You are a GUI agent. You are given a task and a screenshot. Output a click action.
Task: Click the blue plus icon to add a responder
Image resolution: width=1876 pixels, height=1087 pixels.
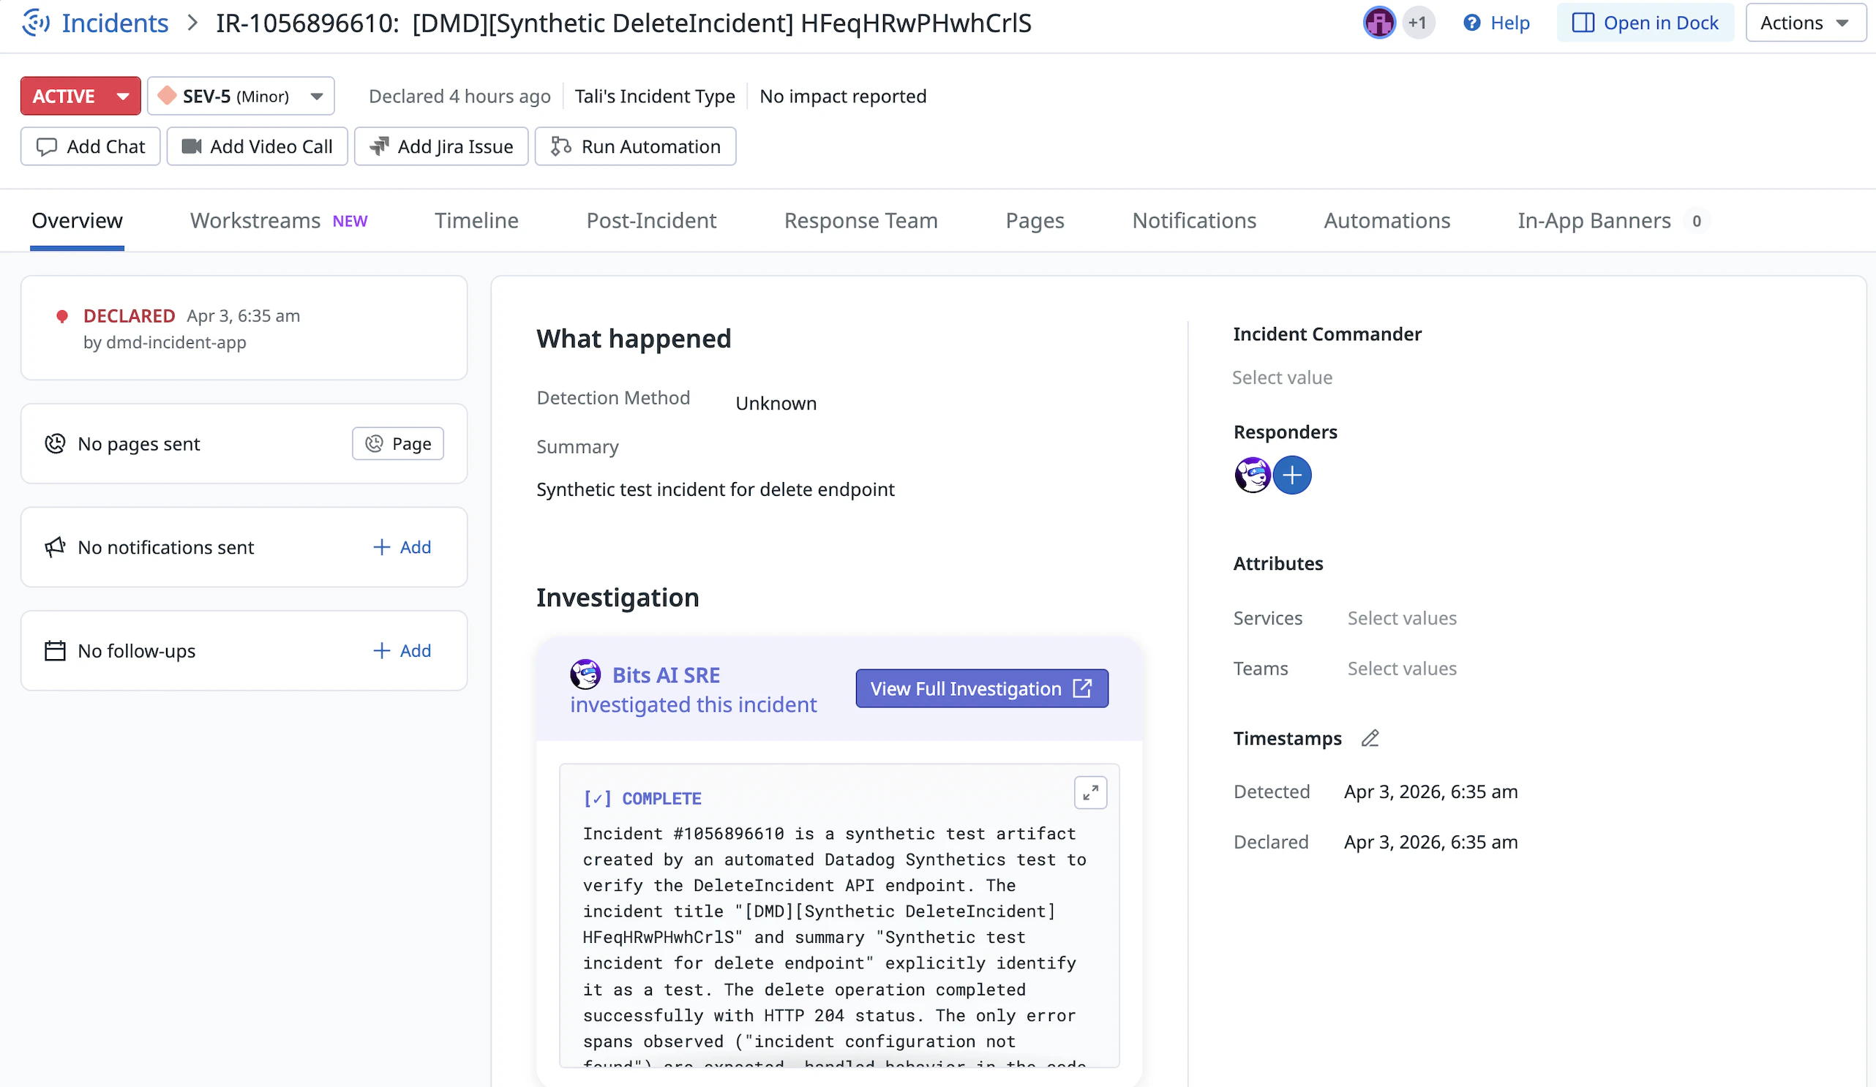point(1291,475)
